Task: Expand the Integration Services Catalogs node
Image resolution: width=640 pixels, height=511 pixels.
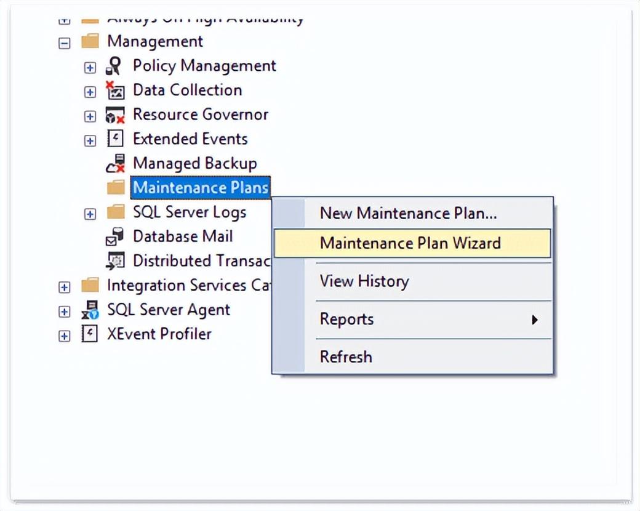Action: 64,287
